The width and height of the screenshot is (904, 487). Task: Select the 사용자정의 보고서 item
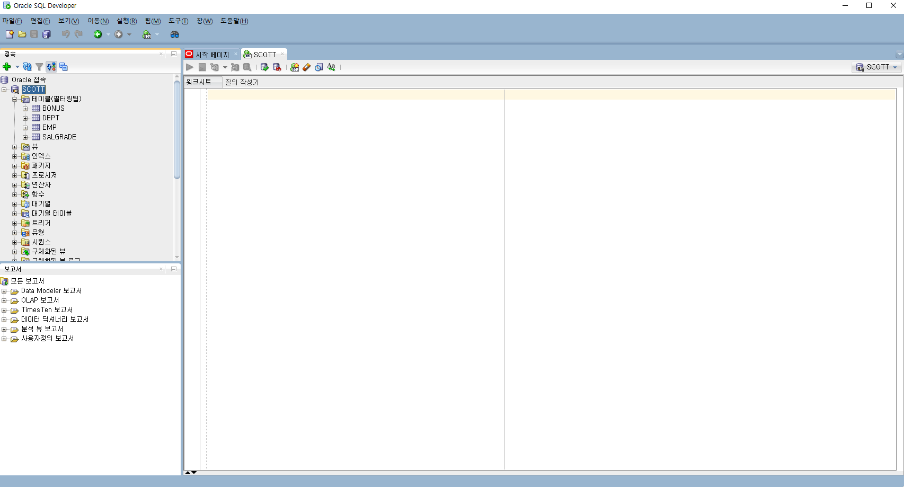point(48,339)
